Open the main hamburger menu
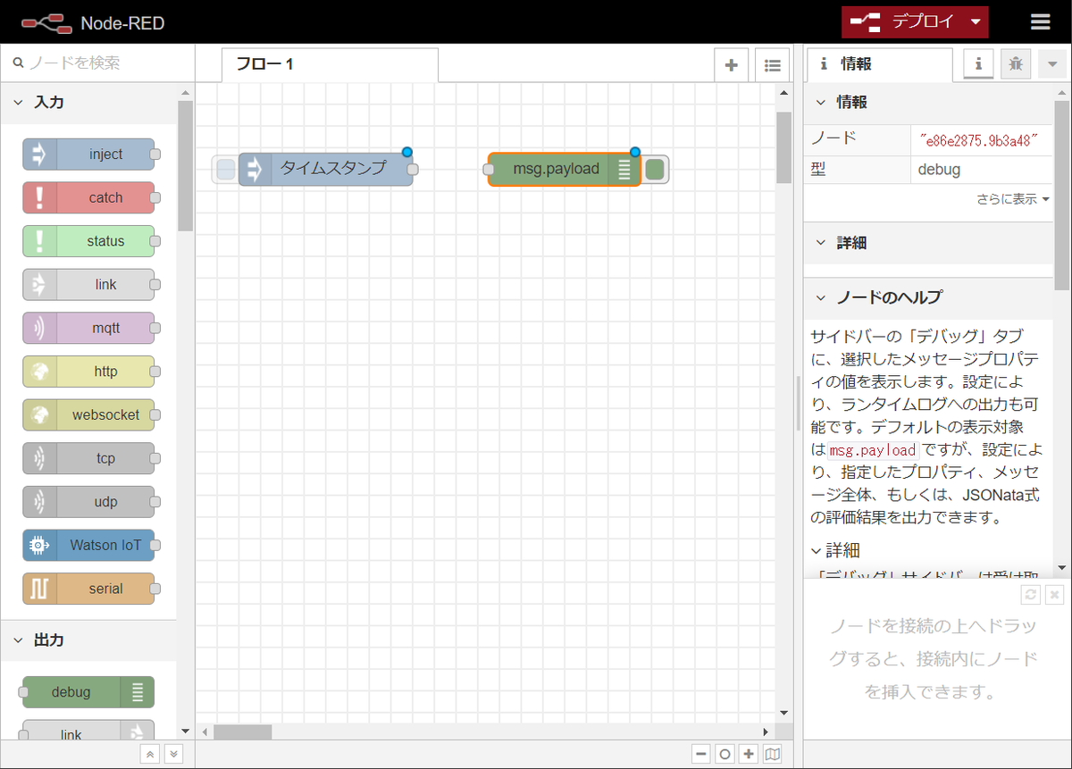This screenshot has height=769, width=1072. tap(1042, 21)
